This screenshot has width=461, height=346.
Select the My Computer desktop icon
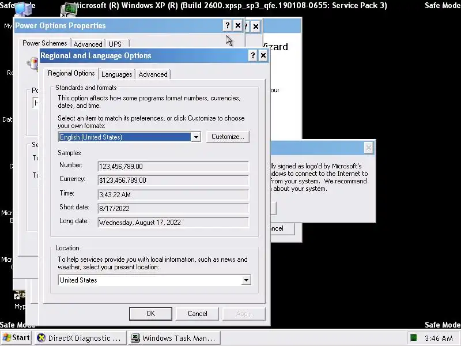click(x=24, y=8)
